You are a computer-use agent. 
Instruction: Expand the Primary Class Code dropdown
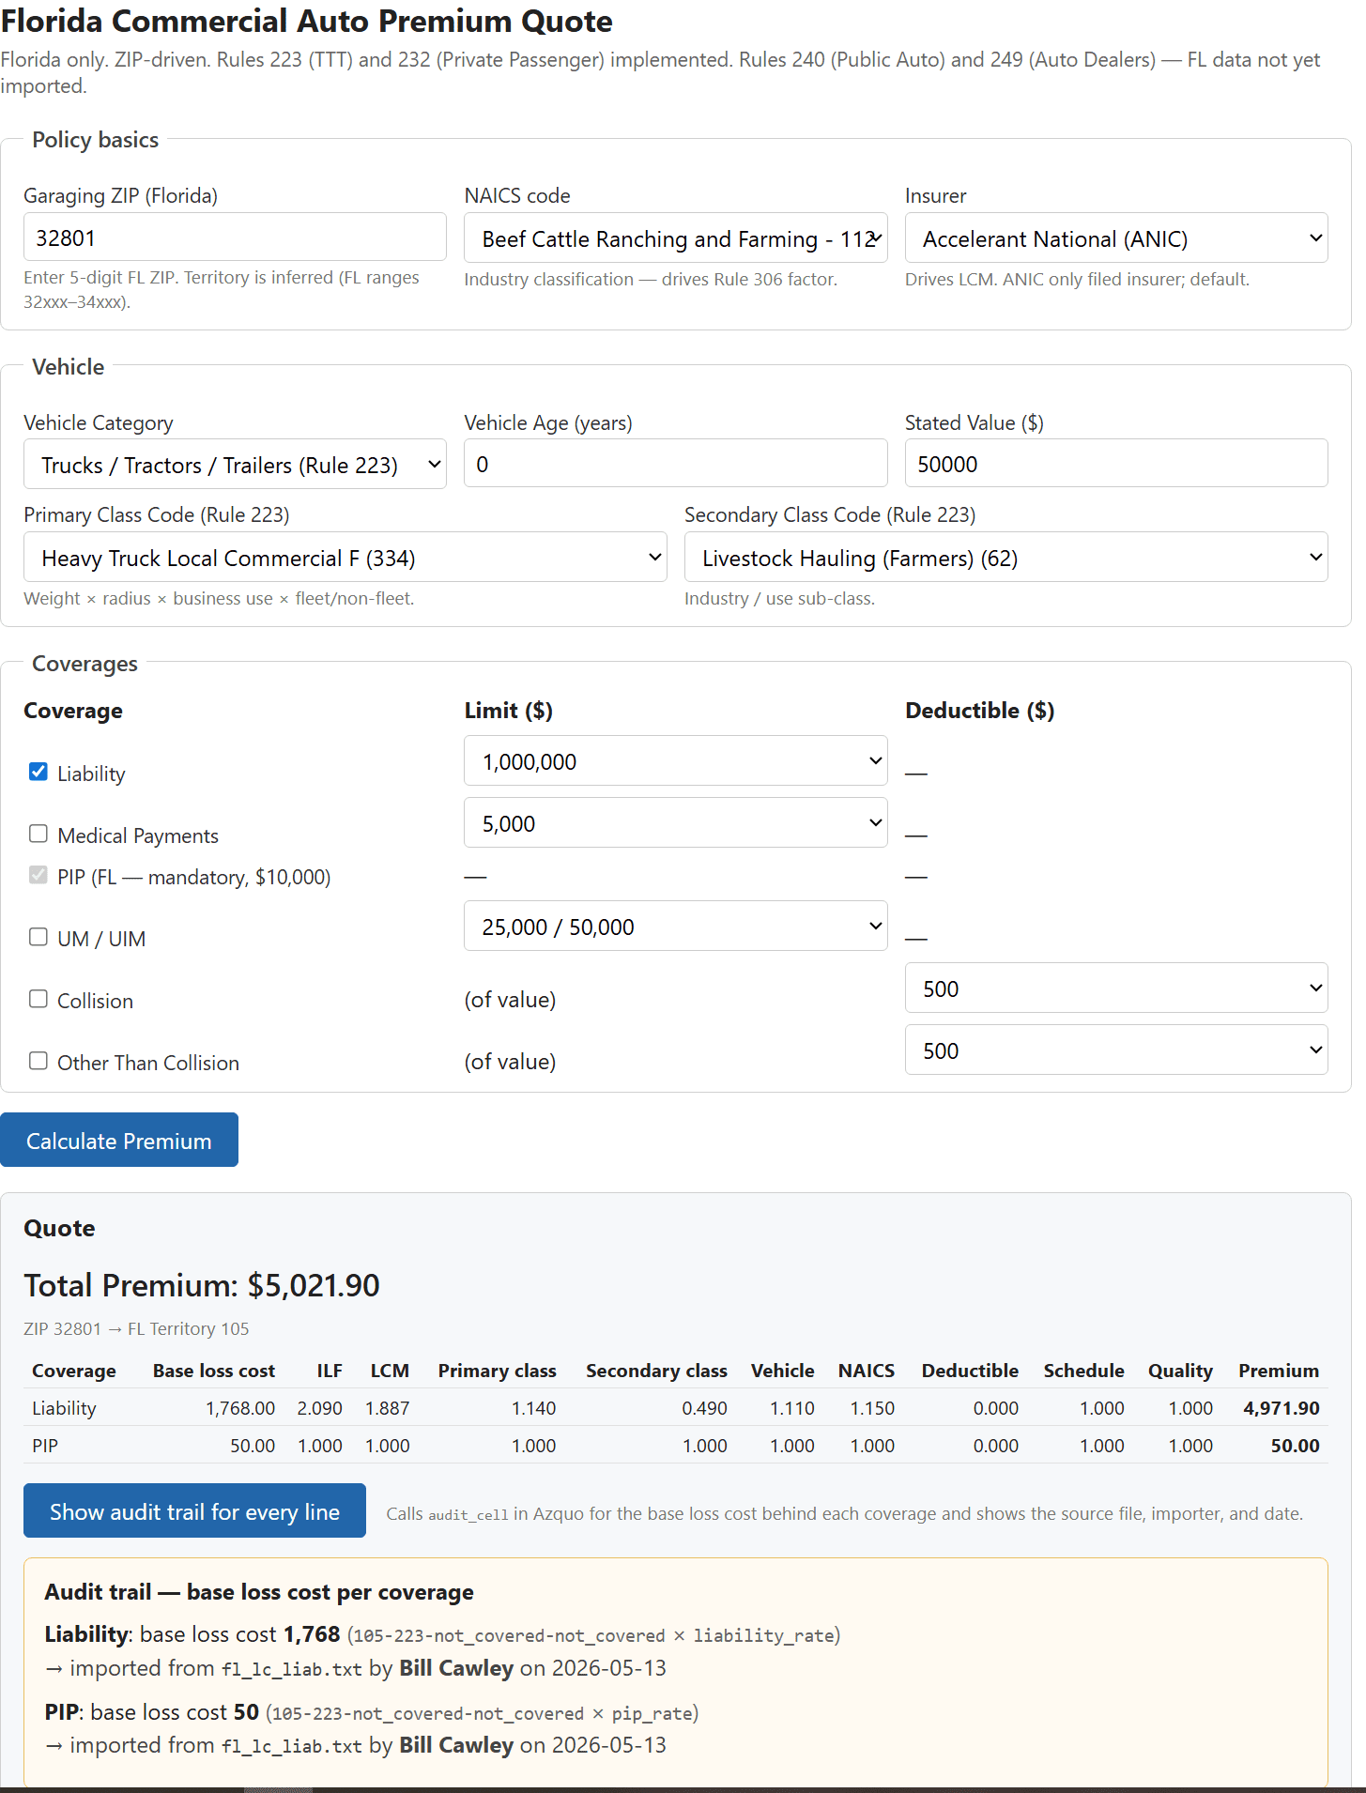[x=345, y=558]
